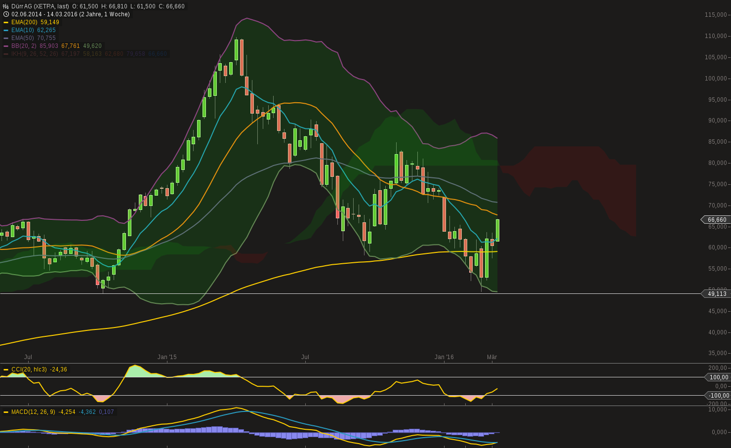Screen dimensions: 731x448
Task: Toggle visibility of the IKH(9, 26, 52, 26) overlay
Action: coord(6,54)
